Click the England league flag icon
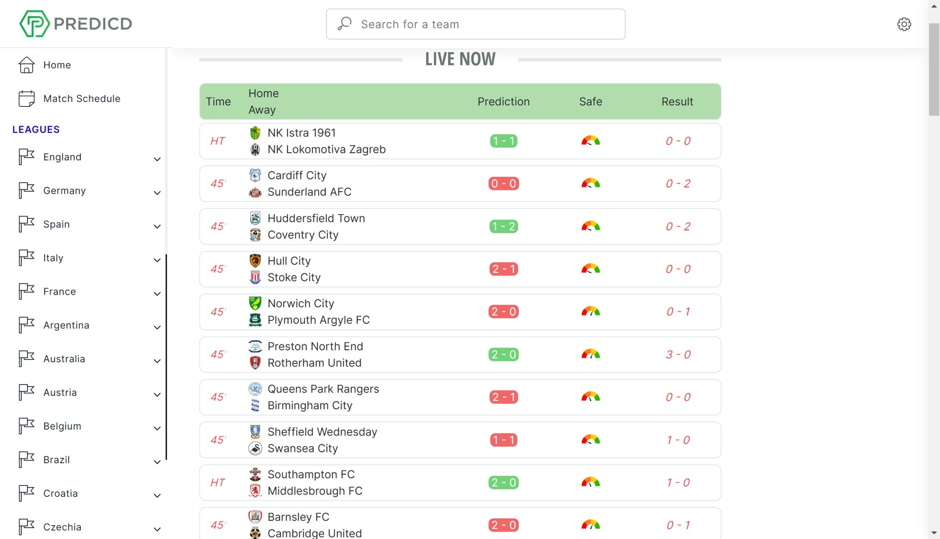This screenshot has width=940, height=539. [26, 156]
